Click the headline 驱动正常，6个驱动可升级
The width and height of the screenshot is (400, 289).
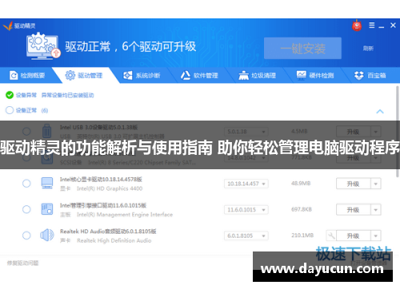point(130,46)
